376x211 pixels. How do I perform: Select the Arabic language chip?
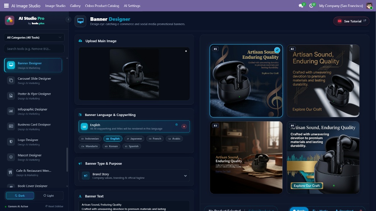tap(174, 139)
